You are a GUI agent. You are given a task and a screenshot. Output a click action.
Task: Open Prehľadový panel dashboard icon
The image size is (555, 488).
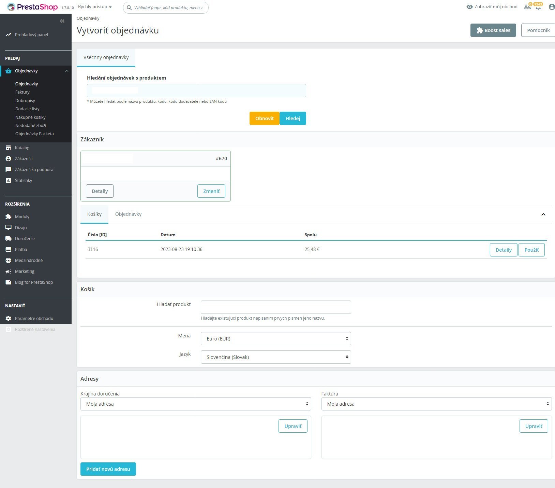(9, 35)
